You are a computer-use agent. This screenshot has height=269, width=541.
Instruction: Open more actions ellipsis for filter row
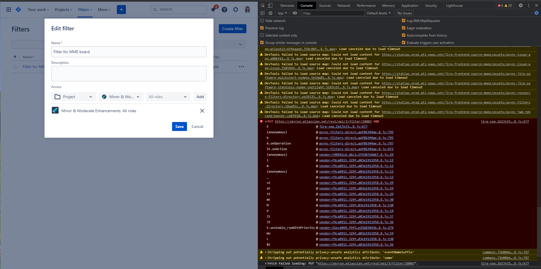coord(241,67)
